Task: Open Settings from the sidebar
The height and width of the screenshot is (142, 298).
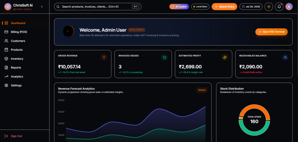Action: pyautogui.click(x=24, y=85)
